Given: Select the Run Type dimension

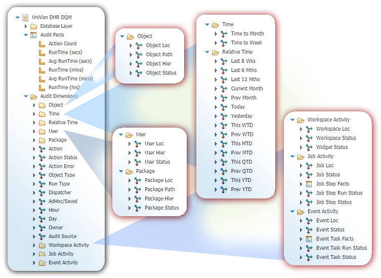Looking at the screenshot, I should click(59, 184).
